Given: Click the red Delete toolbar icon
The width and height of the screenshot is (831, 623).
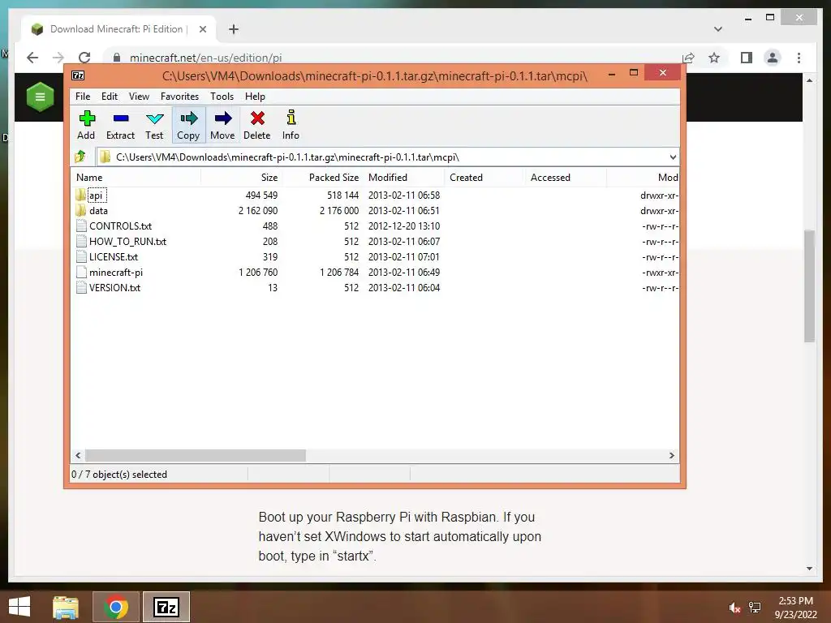Looking at the screenshot, I should click(257, 118).
